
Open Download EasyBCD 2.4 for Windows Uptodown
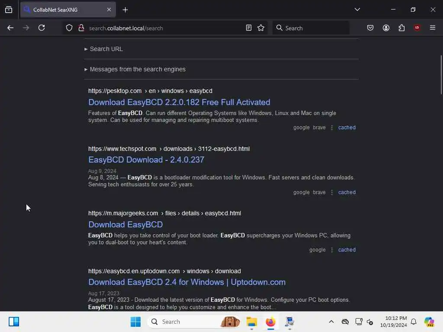[187, 282]
